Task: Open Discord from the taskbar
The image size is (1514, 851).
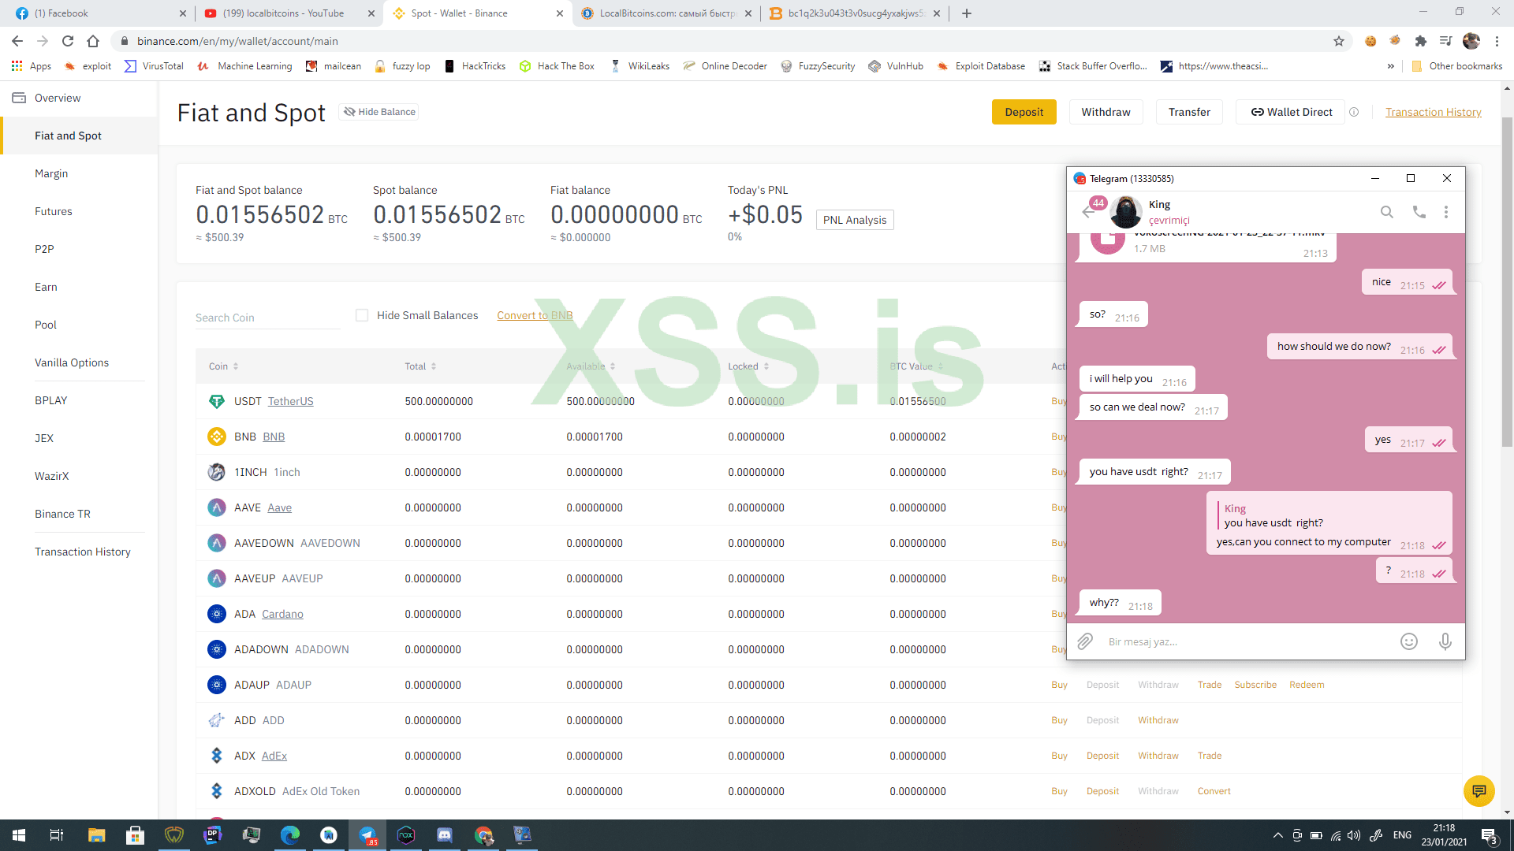Action: tap(444, 835)
